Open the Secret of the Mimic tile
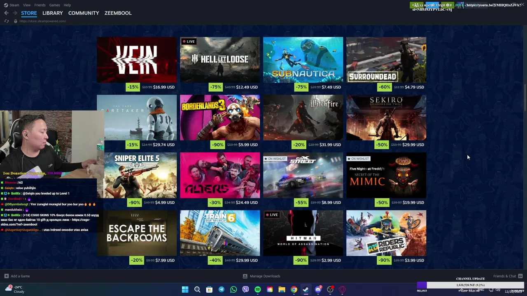The height and width of the screenshot is (296, 527). pyautogui.click(x=386, y=176)
